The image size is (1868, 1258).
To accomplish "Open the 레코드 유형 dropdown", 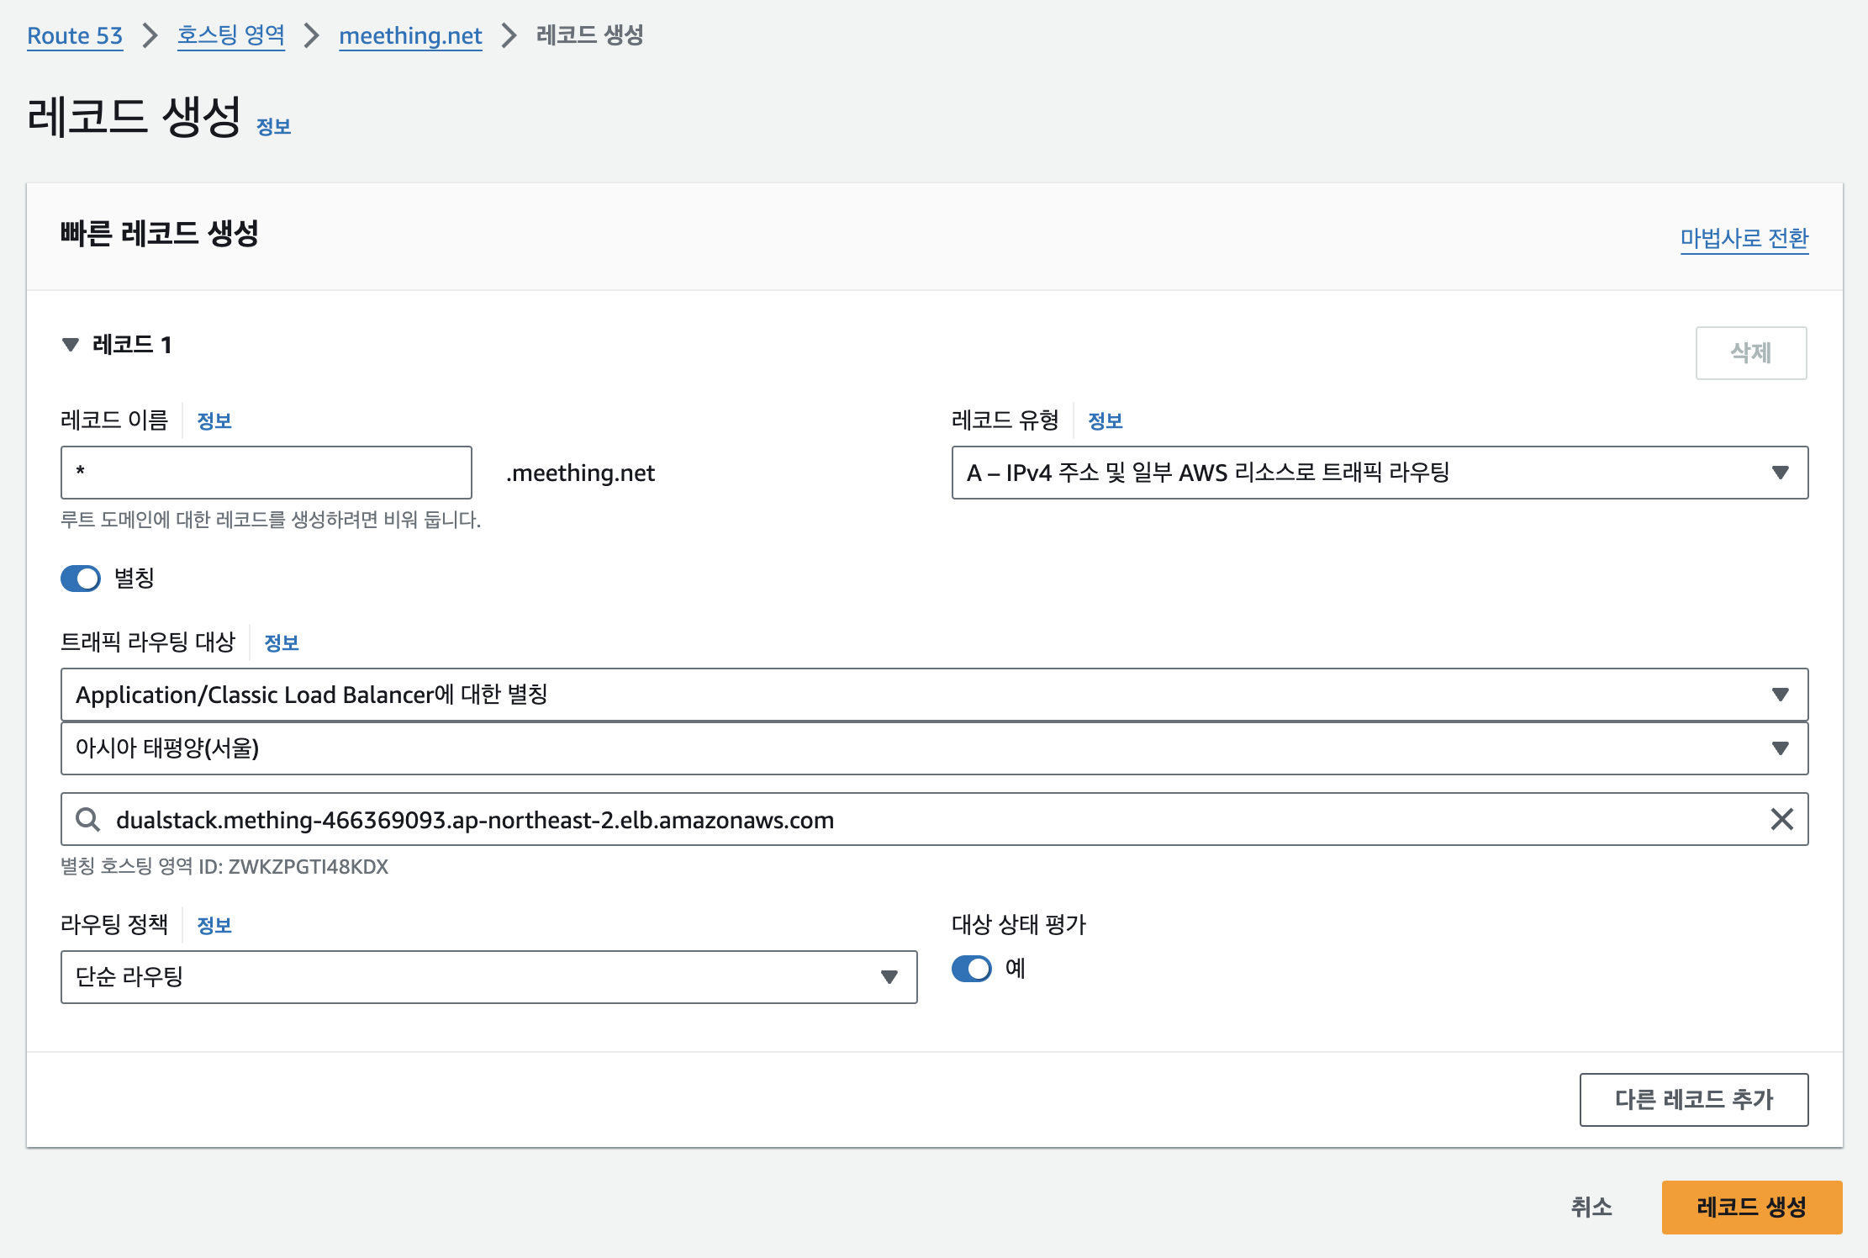I will tap(1379, 473).
